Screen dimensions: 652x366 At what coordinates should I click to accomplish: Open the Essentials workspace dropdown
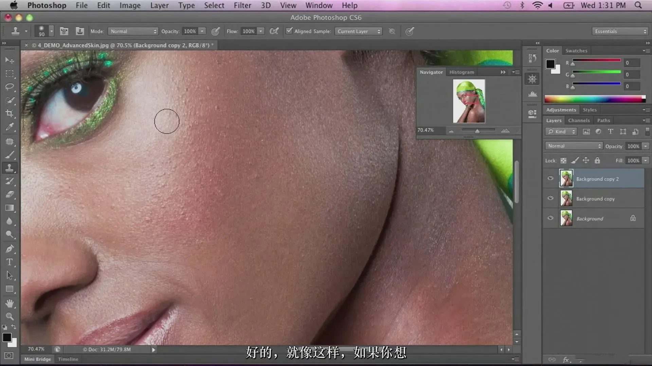coord(620,31)
